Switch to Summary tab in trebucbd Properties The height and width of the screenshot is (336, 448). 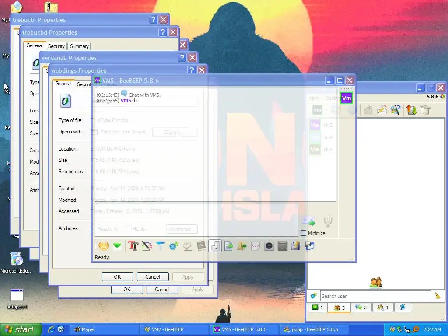(79, 46)
